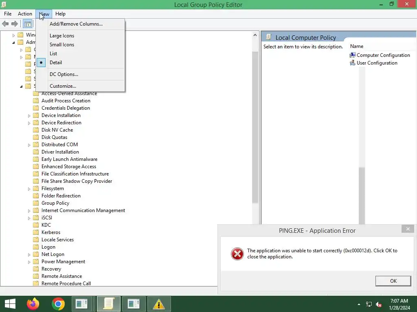Open the Start menu
The width and height of the screenshot is (417, 312).
10,304
